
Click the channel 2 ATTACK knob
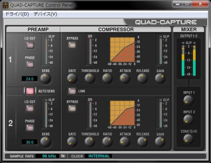click(x=125, y=142)
